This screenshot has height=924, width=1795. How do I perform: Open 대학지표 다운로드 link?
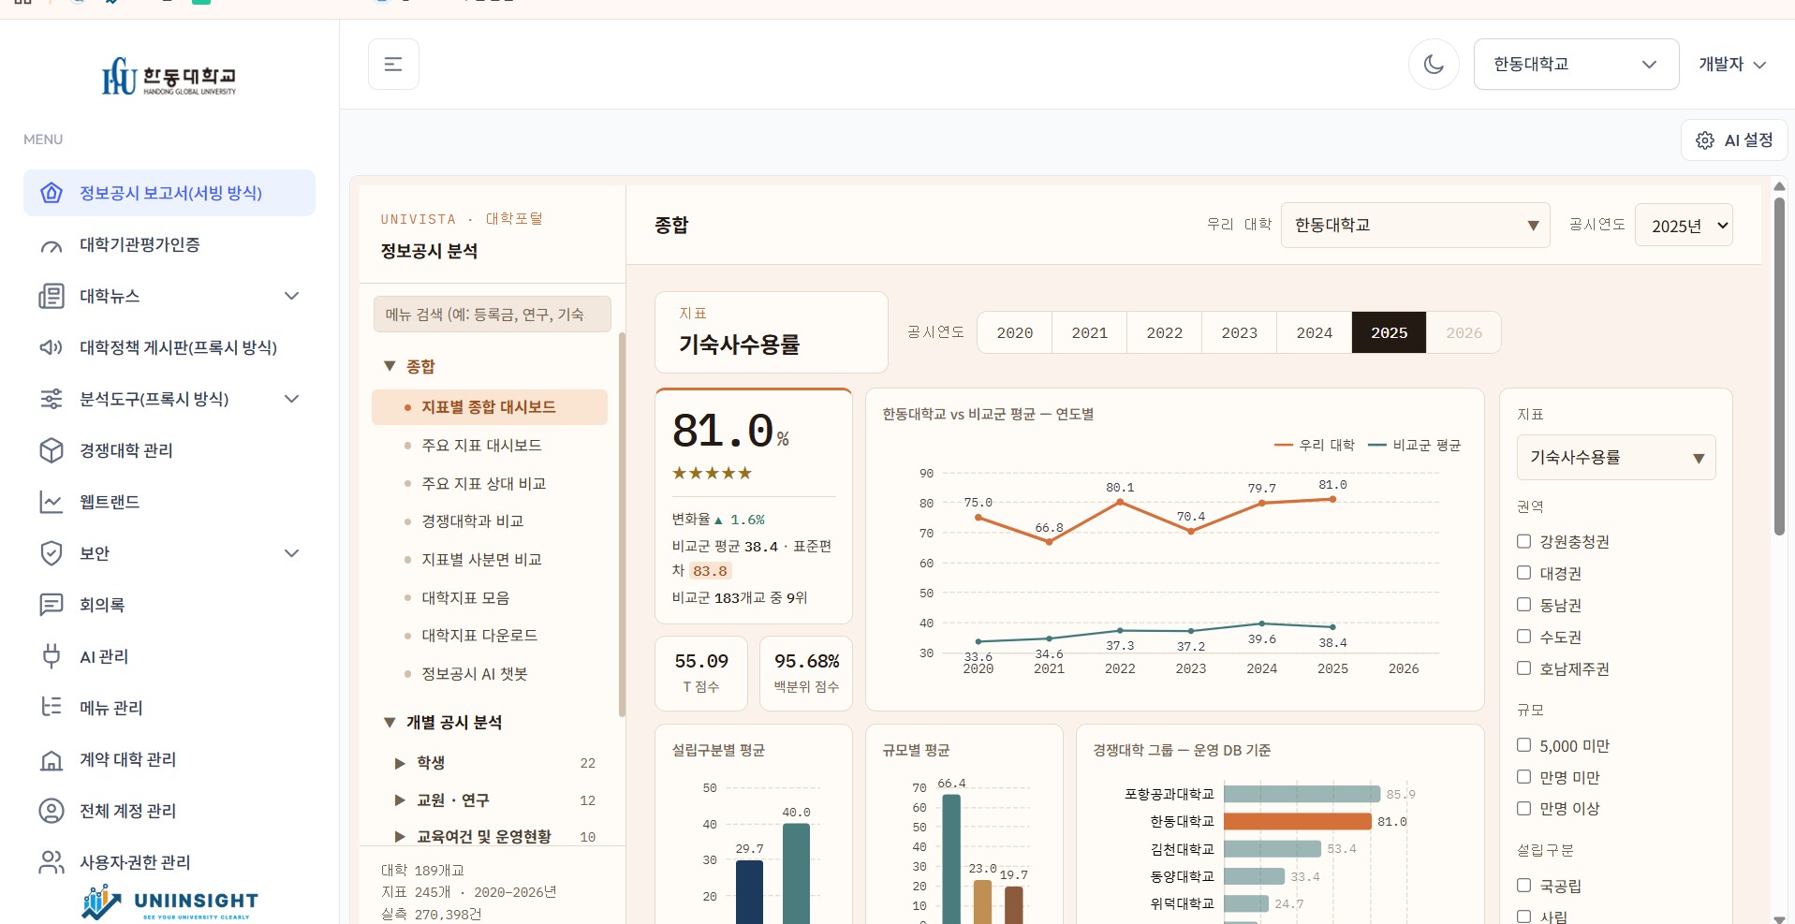pos(479,636)
